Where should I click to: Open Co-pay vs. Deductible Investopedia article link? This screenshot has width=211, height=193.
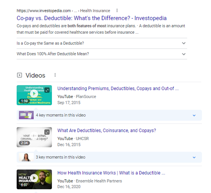tap(92, 18)
